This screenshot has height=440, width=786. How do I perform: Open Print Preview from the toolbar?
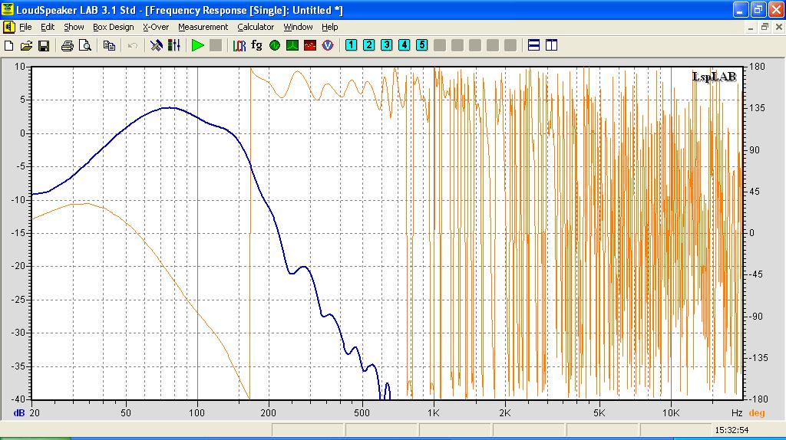click(x=84, y=46)
